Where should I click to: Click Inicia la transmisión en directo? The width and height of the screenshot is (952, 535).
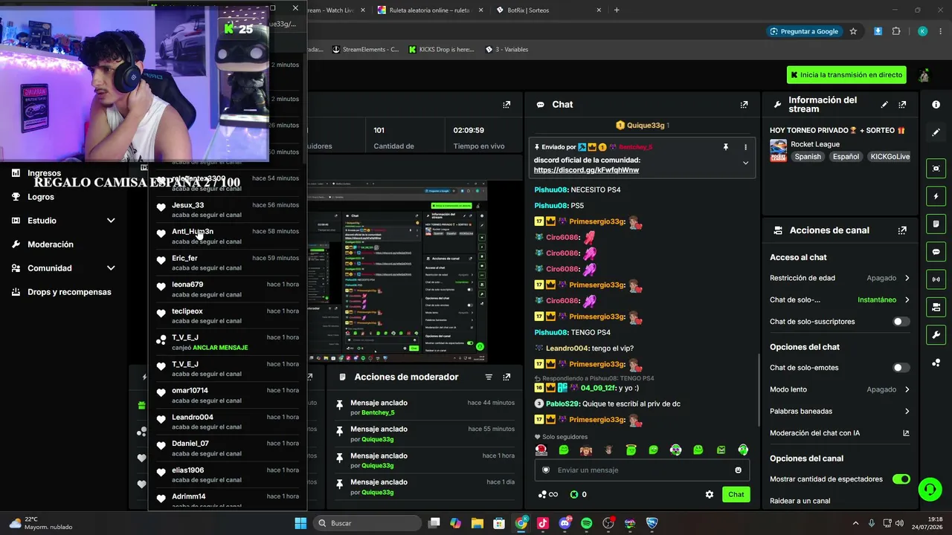(x=846, y=75)
